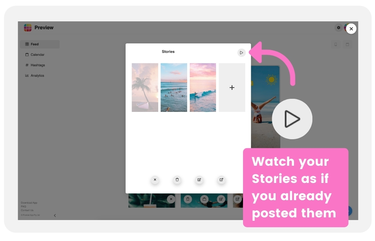375x241 pixels.
Task: Select the palm tree story thumbnail
Action: [x=145, y=88]
